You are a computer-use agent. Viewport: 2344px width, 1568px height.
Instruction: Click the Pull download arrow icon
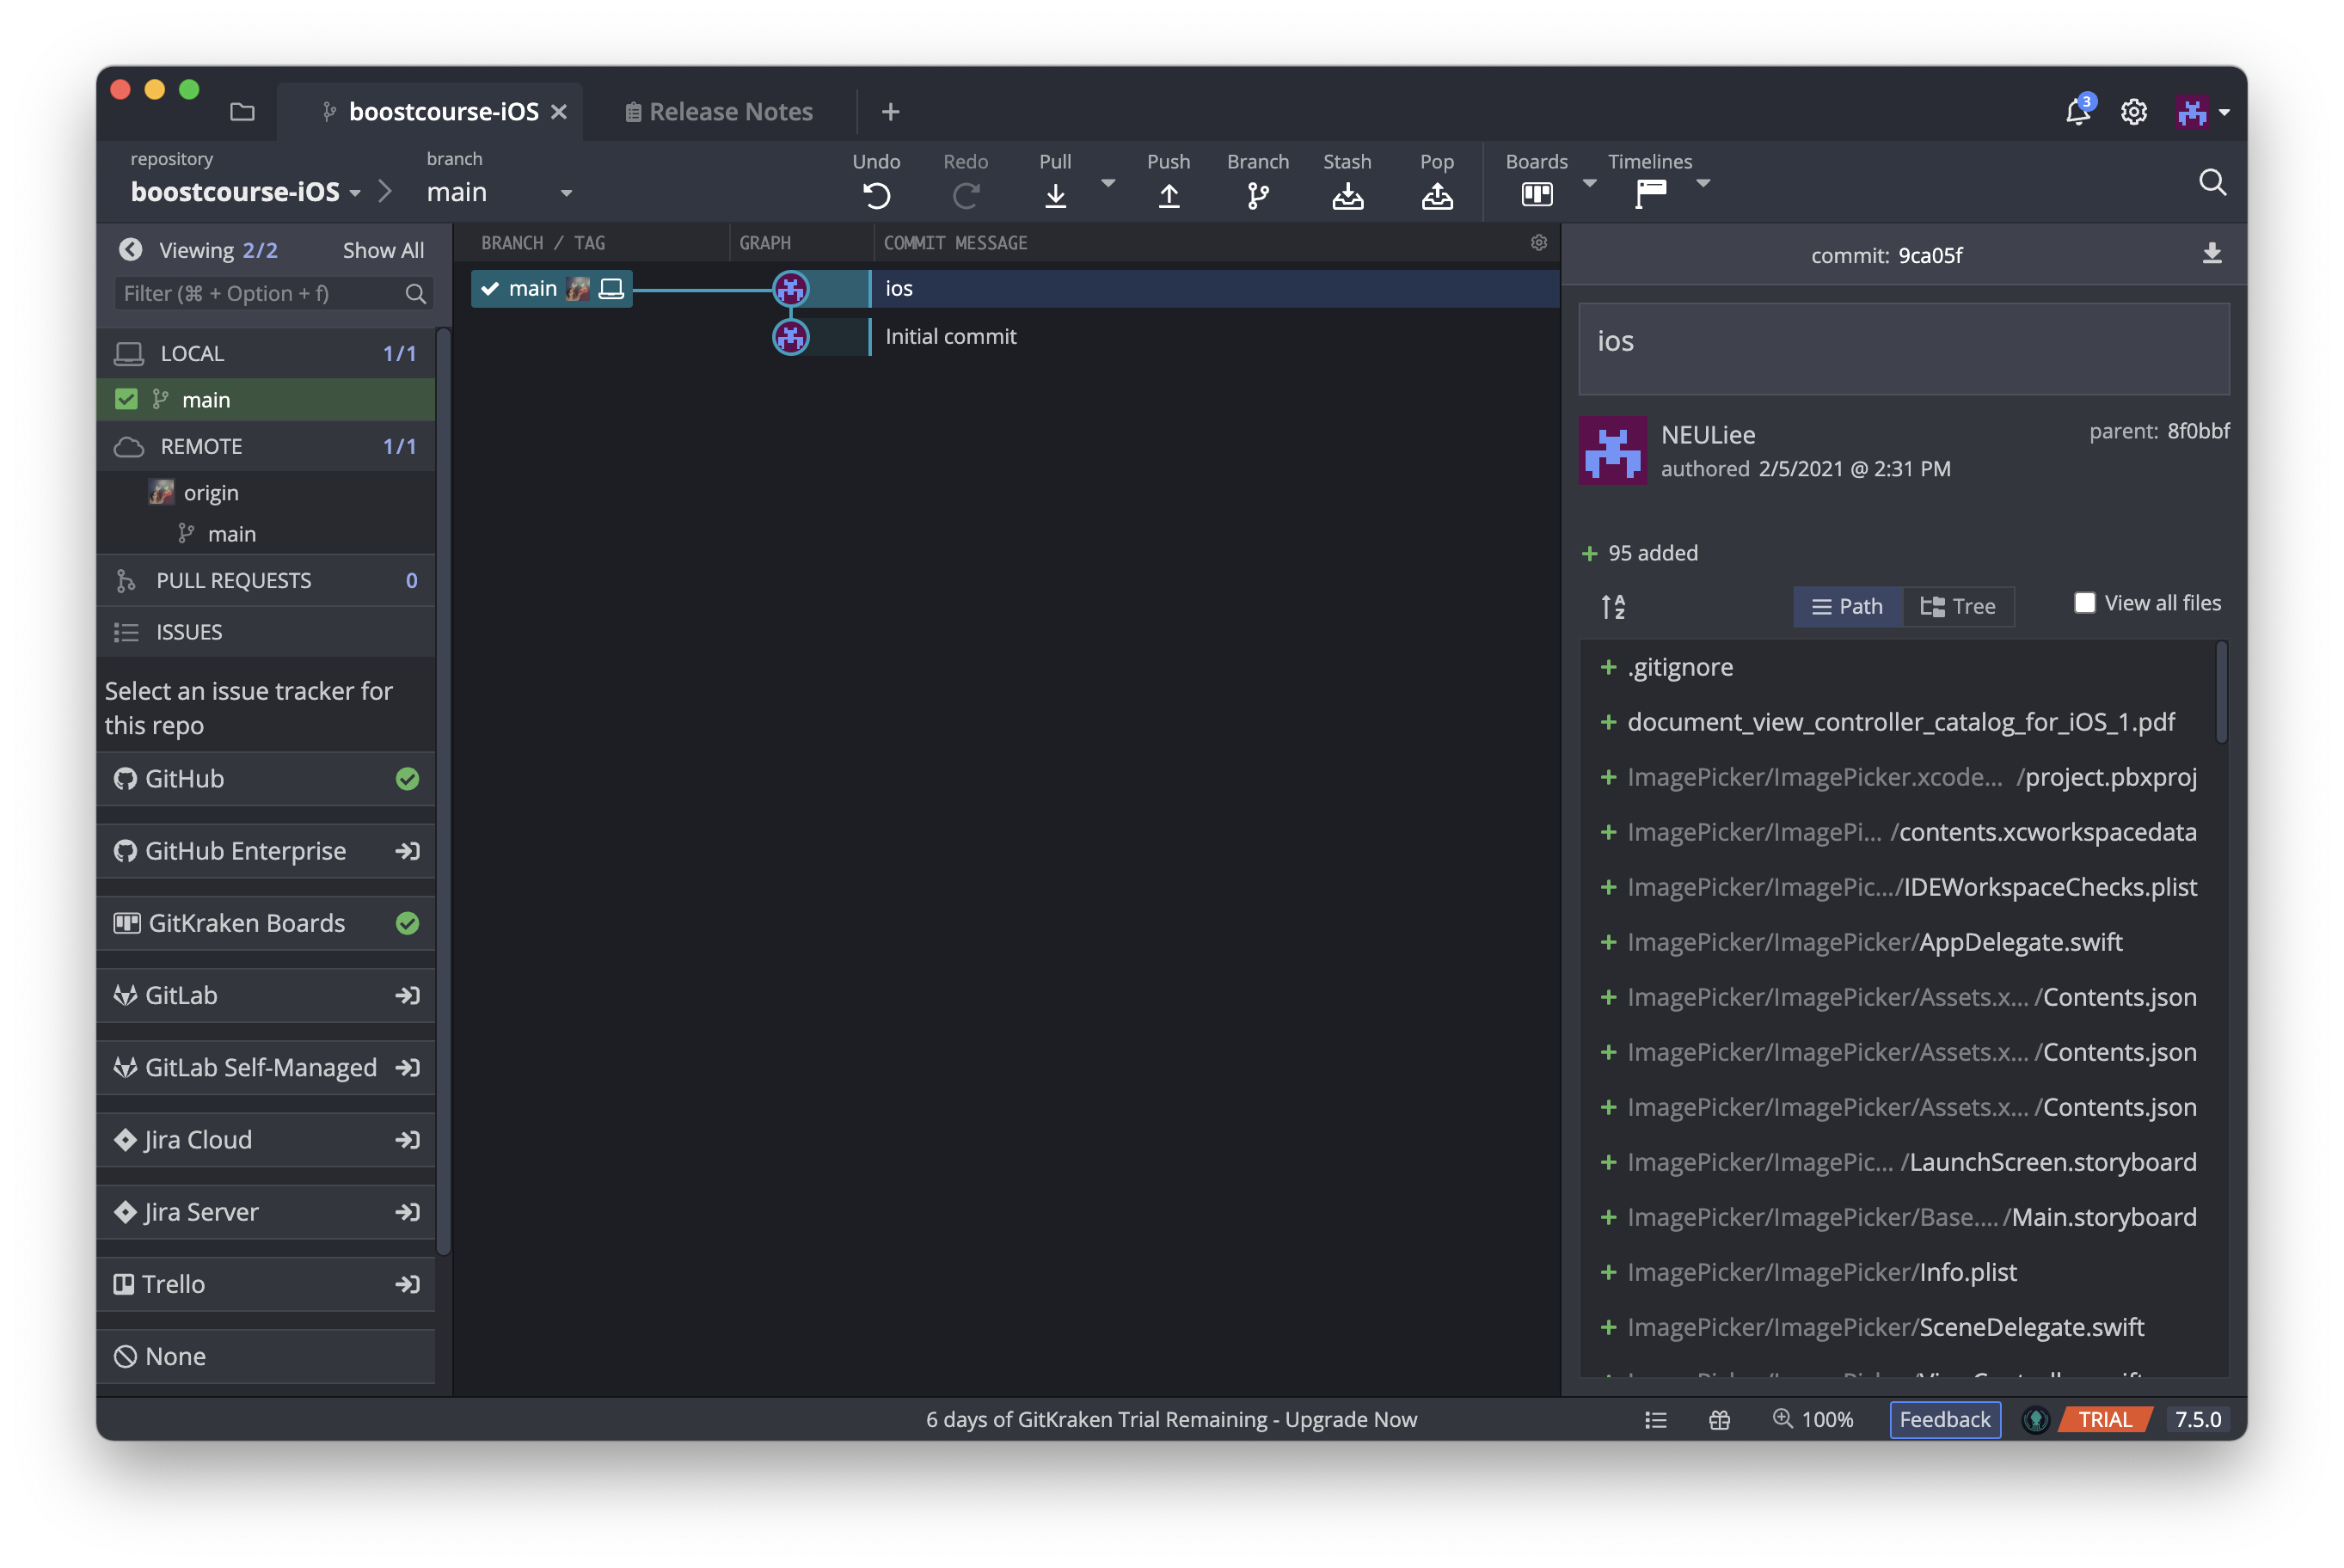(1055, 196)
